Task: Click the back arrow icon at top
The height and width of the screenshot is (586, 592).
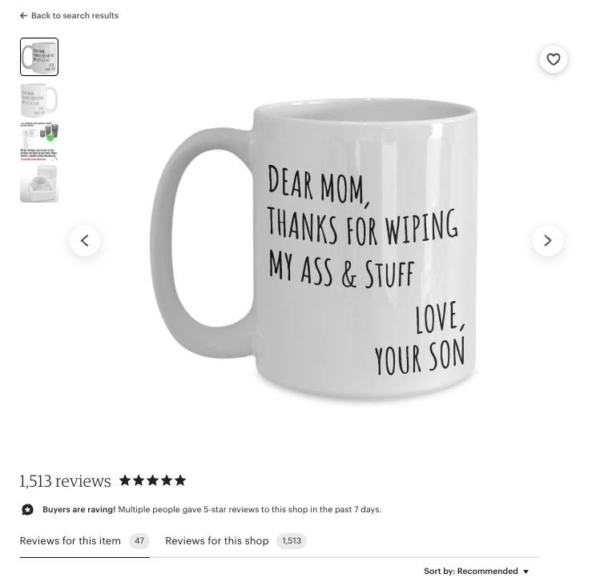Action: tap(23, 15)
